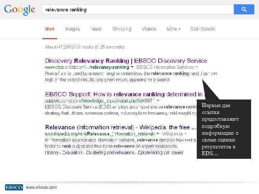Switch to the Images tab
The height and width of the screenshot is (194, 259).
[73, 29]
